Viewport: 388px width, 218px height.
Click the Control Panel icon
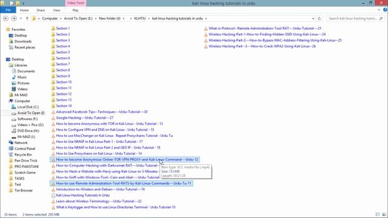point(11,149)
